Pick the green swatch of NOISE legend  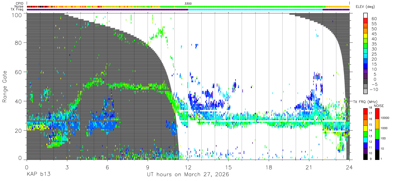[x=377, y=134]
